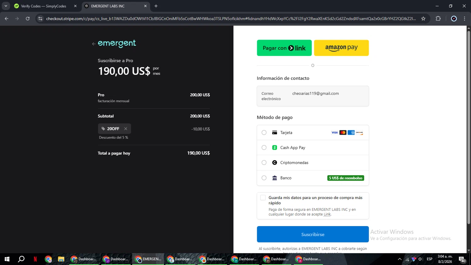Switch to Dashboard window with A badge

point(308,259)
